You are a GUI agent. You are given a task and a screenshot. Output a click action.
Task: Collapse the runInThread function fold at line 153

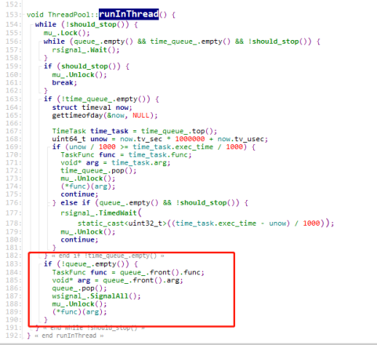[23, 15]
